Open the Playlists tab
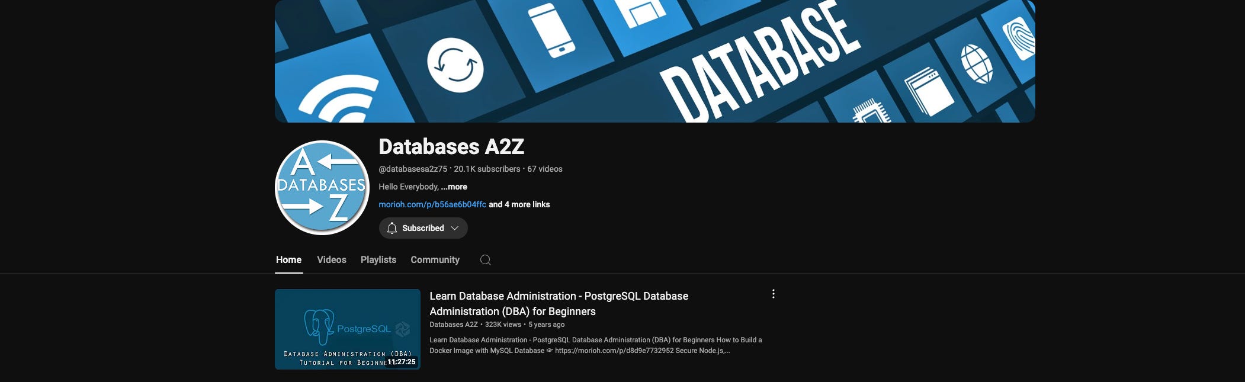This screenshot has width=1245, height=382. click(x=378, y=260)
